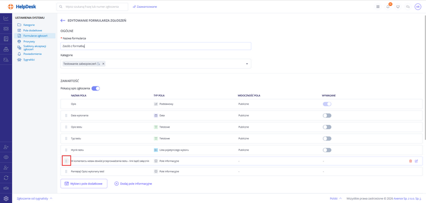Screen dimensions: 426x203
Task: Open the Polski language selector
Action: click(336, 199)
